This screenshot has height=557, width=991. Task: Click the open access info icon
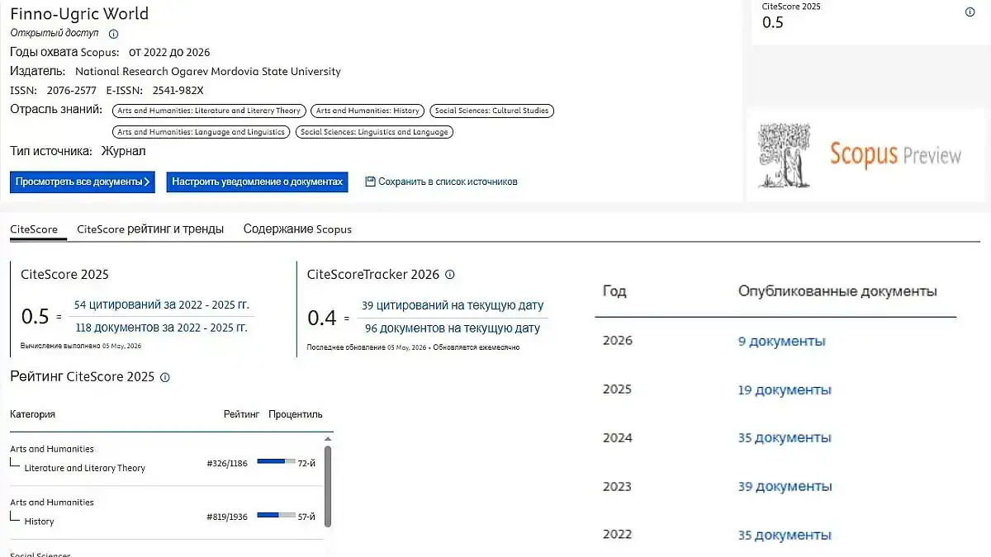pos(114,34)
